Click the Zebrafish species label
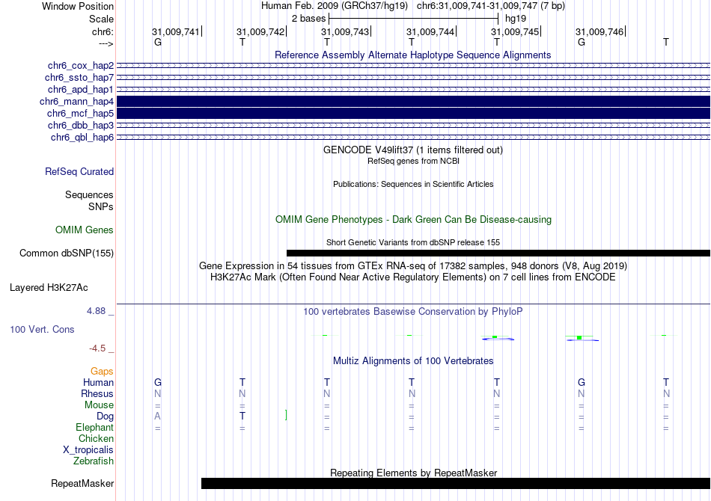 [x=94, y=461]
